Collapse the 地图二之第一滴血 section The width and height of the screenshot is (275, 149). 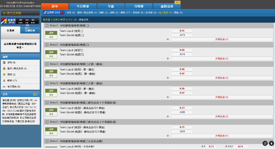click(x=47, y=64)
